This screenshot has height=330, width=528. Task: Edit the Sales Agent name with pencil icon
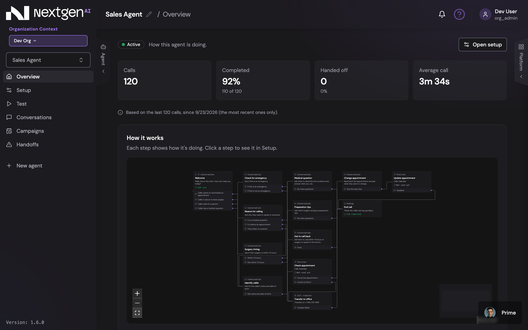(x=149, y=14)
